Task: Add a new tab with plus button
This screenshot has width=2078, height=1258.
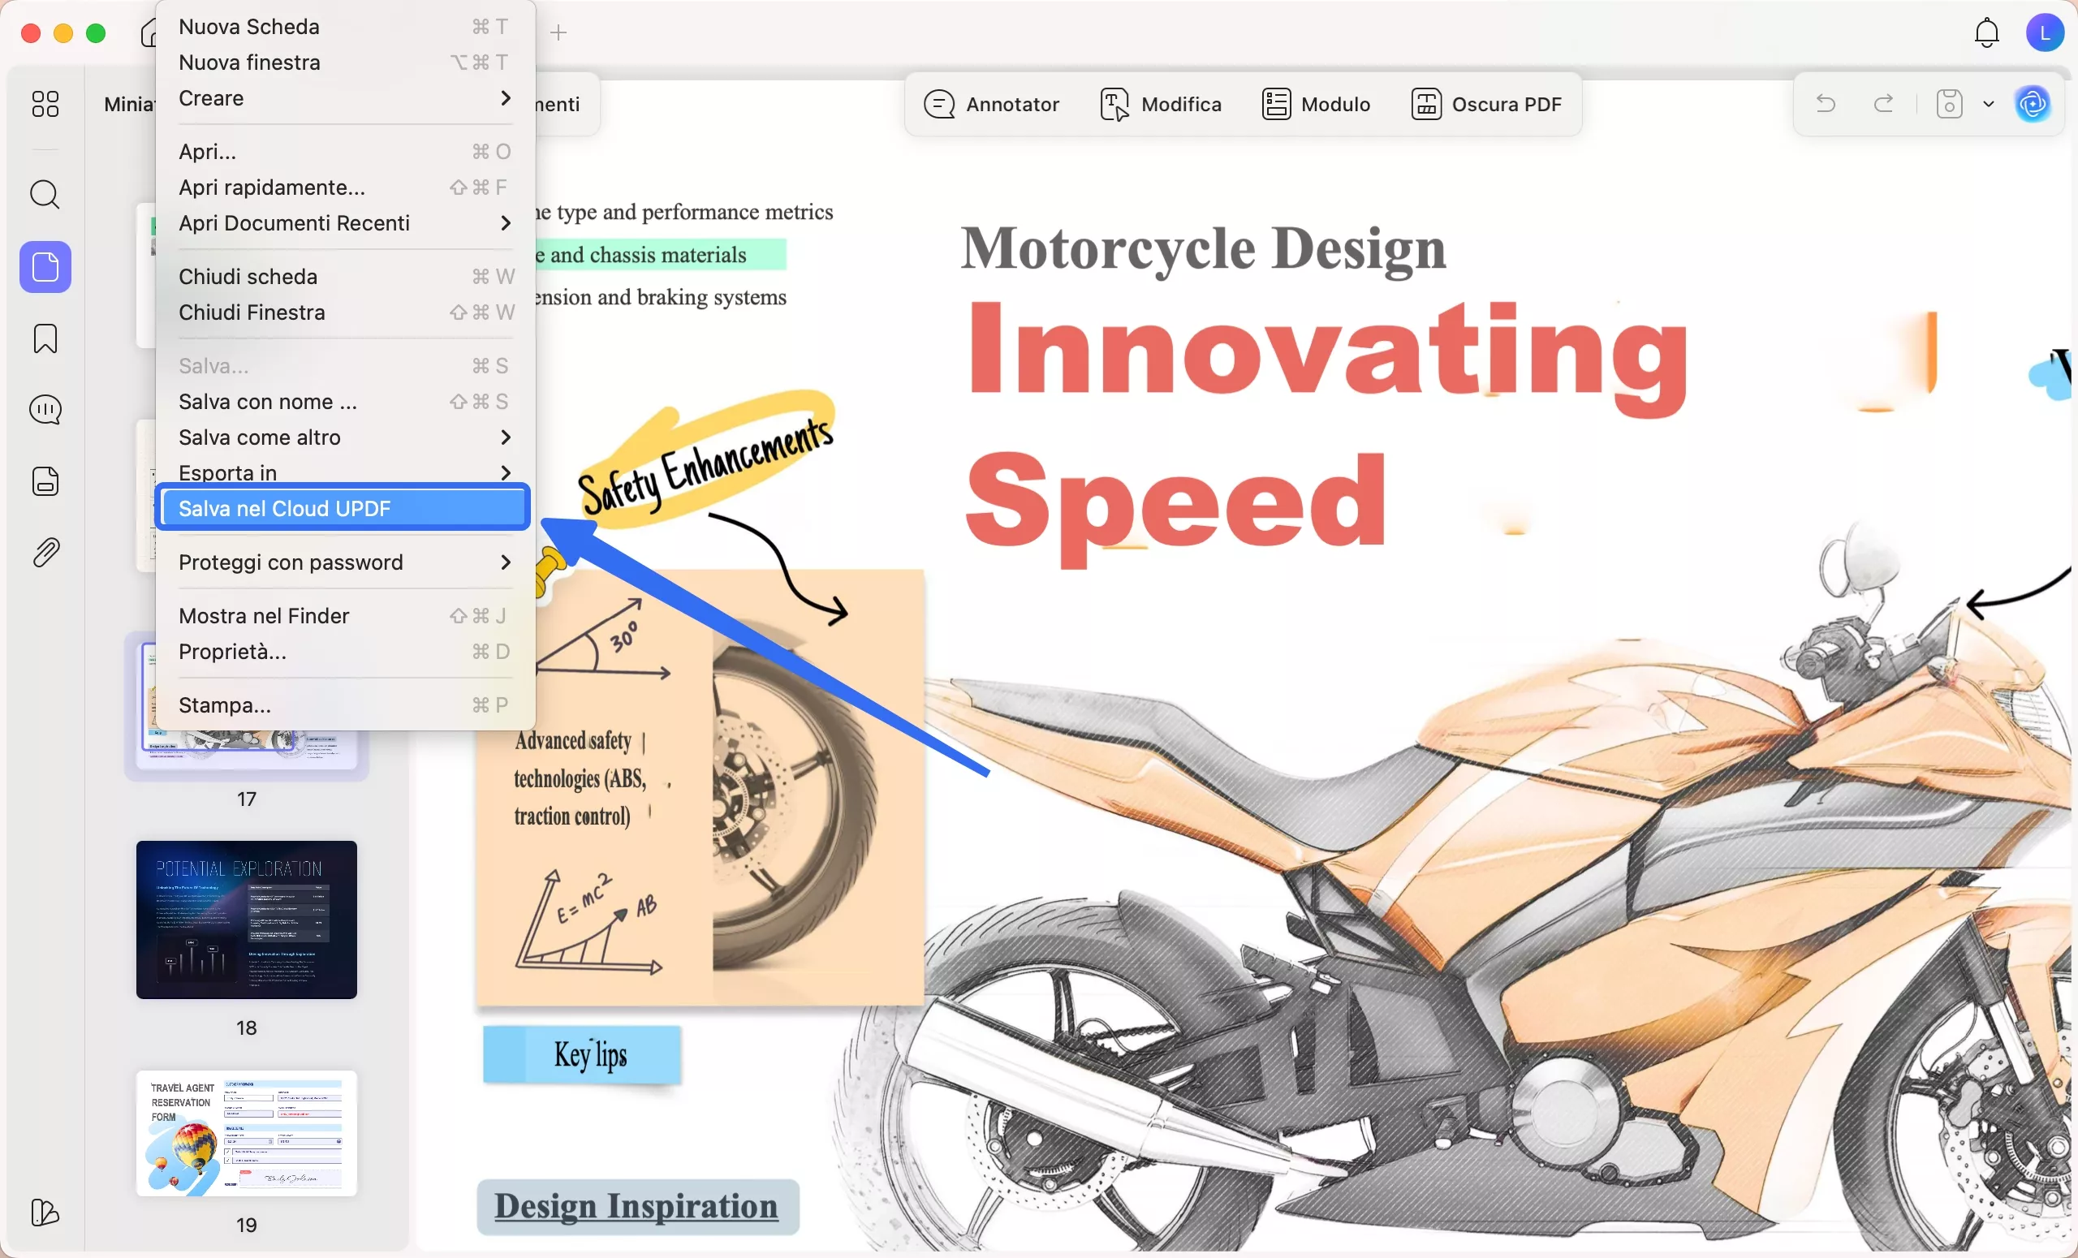Action: [x=558, y=33]
